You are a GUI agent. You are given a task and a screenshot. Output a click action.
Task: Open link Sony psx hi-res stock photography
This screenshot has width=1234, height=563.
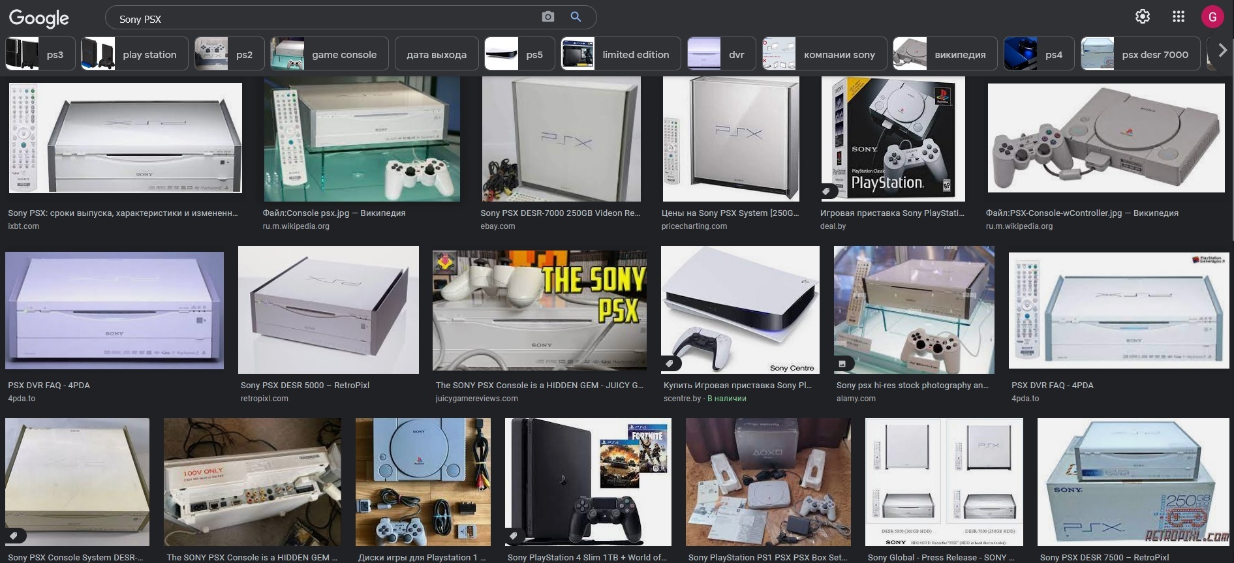point(912,386)
